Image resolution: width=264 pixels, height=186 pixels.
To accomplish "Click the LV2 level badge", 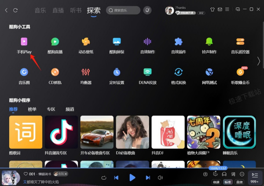I will 201,13.
